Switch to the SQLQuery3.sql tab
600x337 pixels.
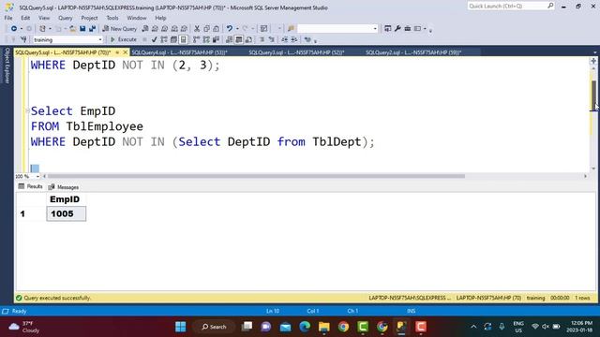(x=296, y=52)
